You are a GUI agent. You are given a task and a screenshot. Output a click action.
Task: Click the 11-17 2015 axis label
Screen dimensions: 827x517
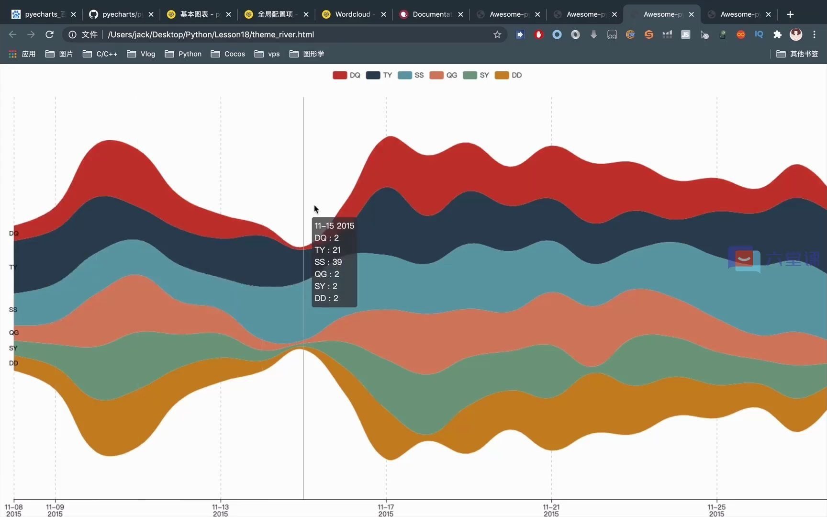pyautogui.click(x=386, y=510)
